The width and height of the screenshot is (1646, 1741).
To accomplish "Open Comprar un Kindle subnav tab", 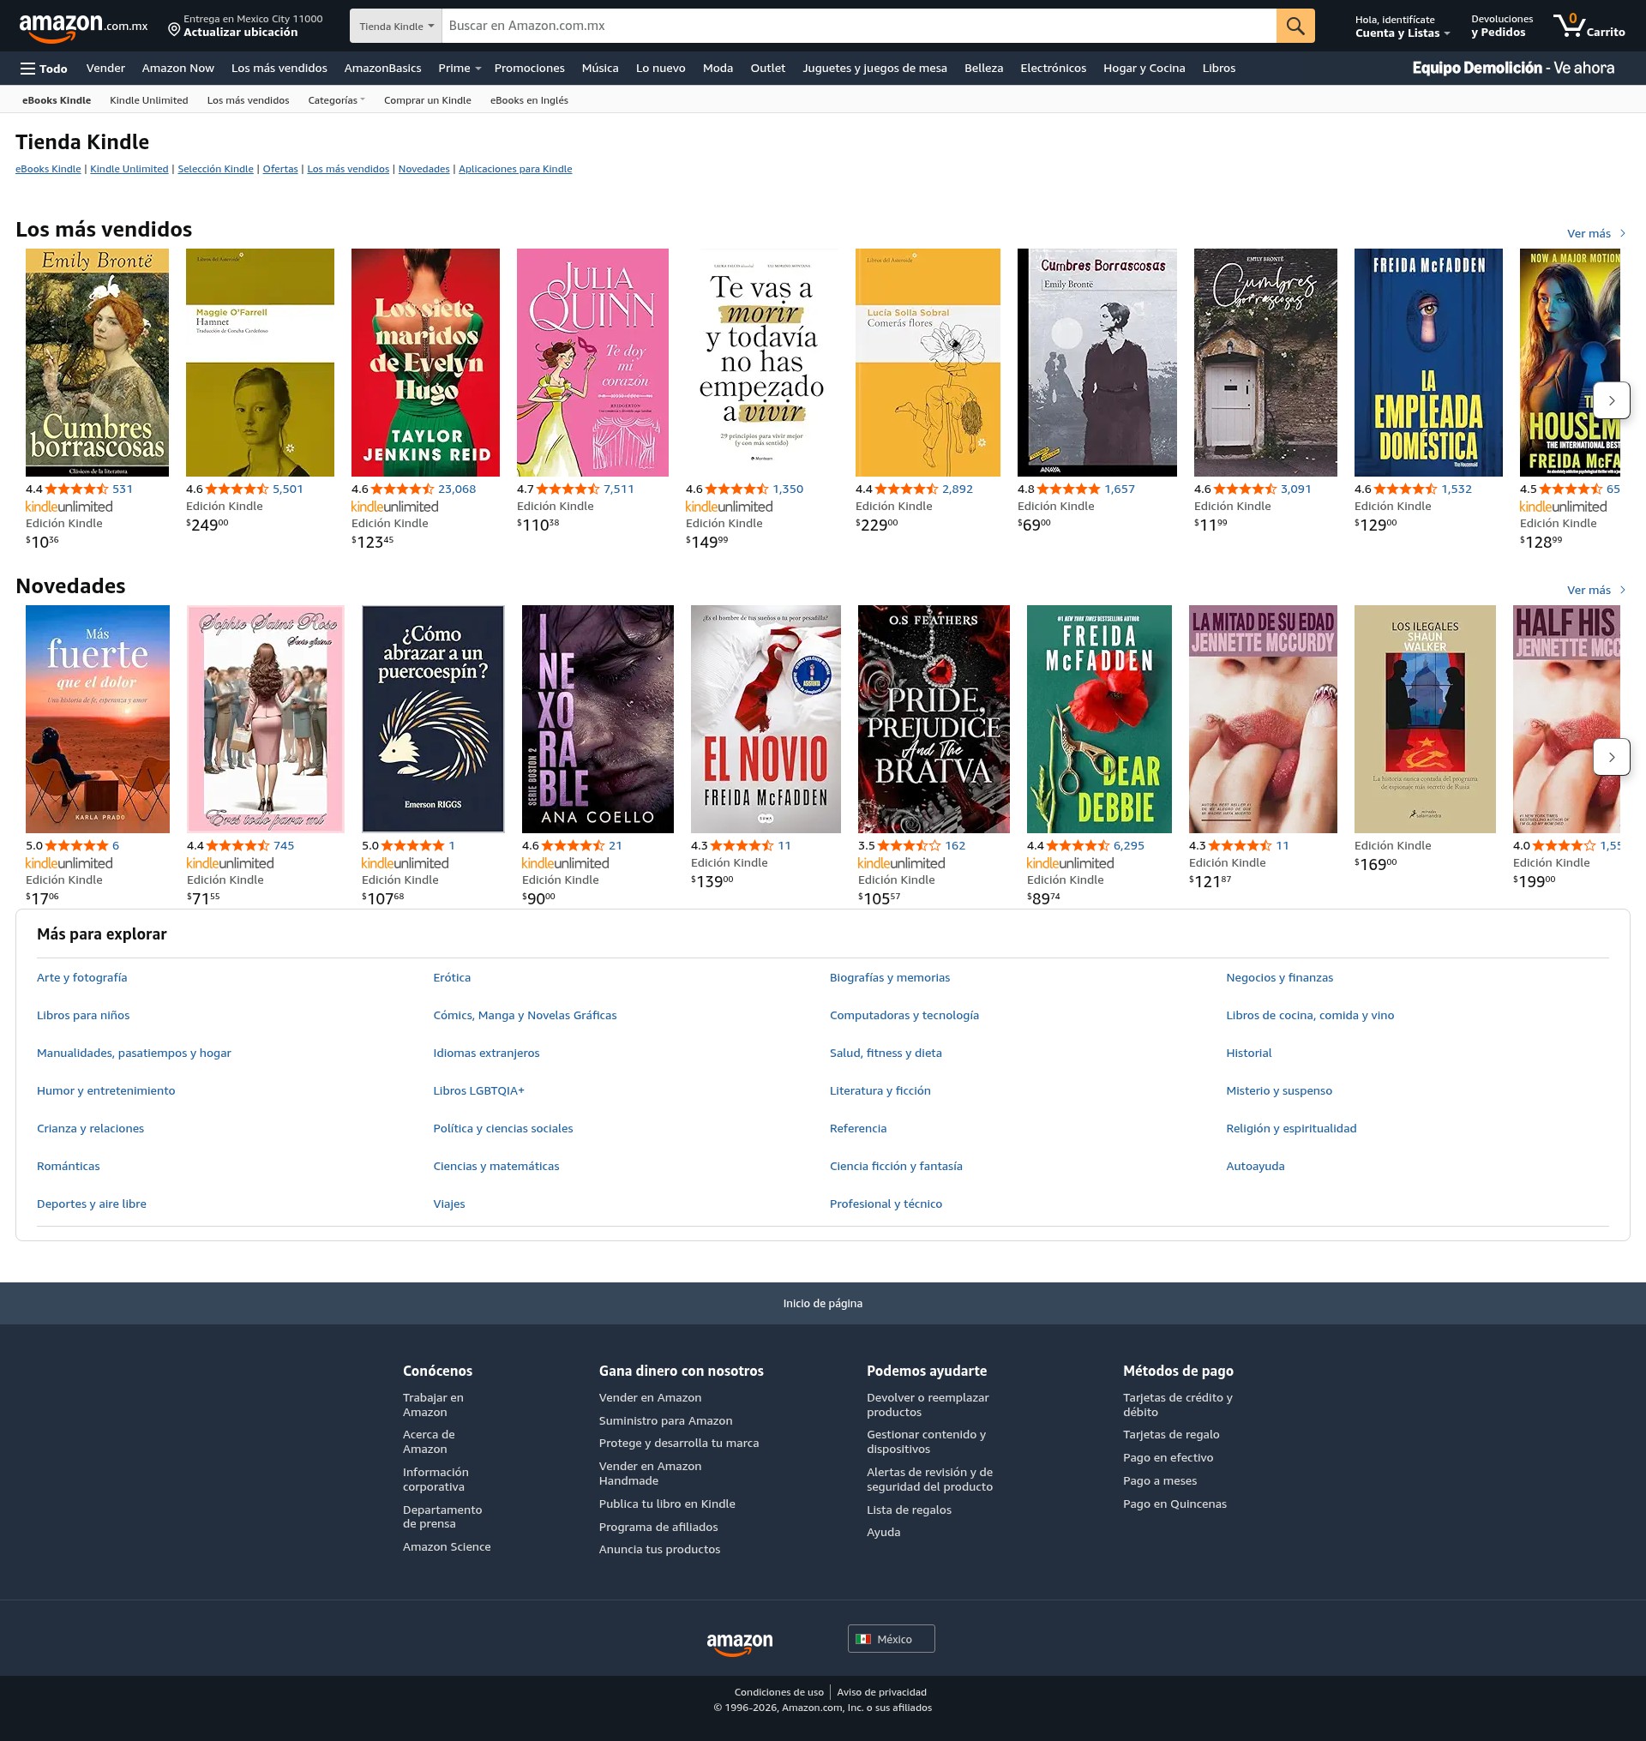I will click(427, 100).
